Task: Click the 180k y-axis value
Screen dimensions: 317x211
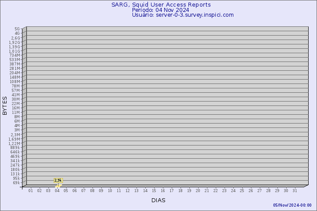Action: click(x=15, y=169)
